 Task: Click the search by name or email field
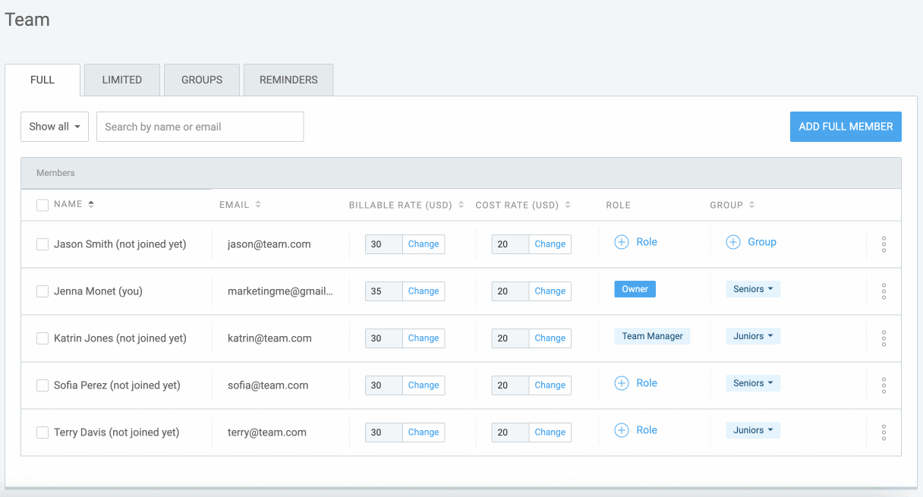pos(200,126)
